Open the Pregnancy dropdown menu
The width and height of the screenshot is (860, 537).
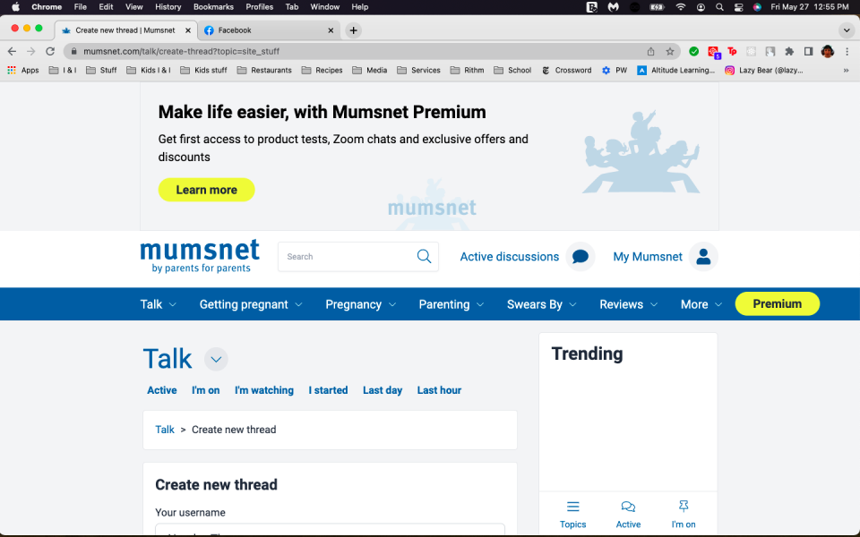360,304
